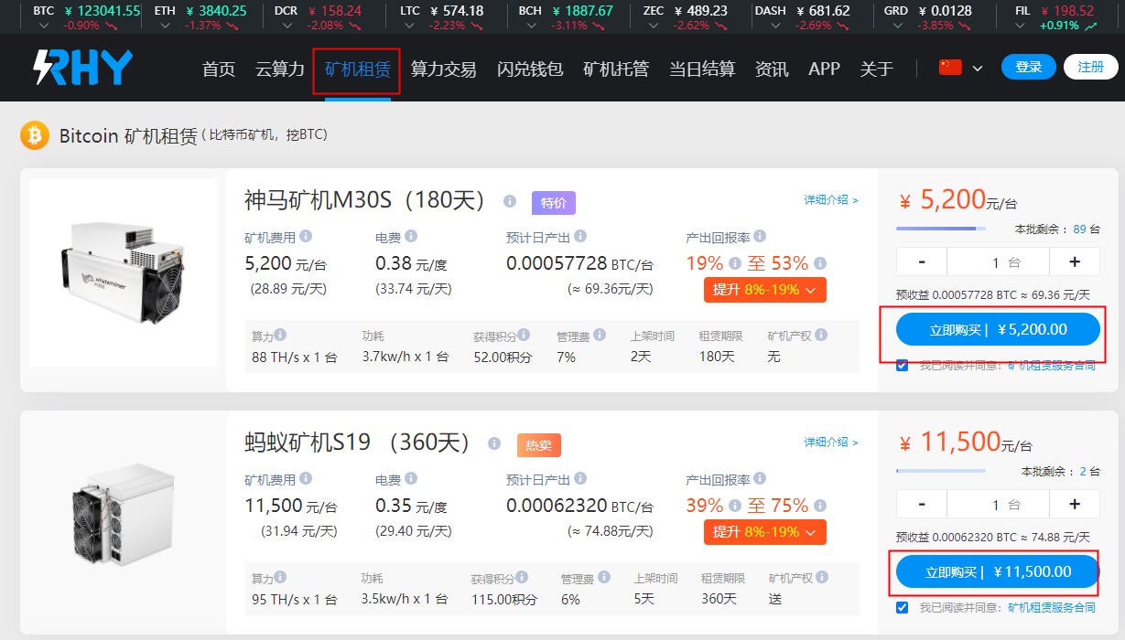Click 矿机费用 info icon in S19 card
Viewport: 1125px width, 640px height.
[x=306, y=478]
